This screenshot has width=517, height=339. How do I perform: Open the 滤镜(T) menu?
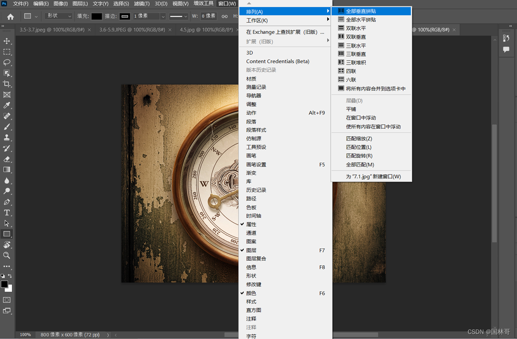141,3
